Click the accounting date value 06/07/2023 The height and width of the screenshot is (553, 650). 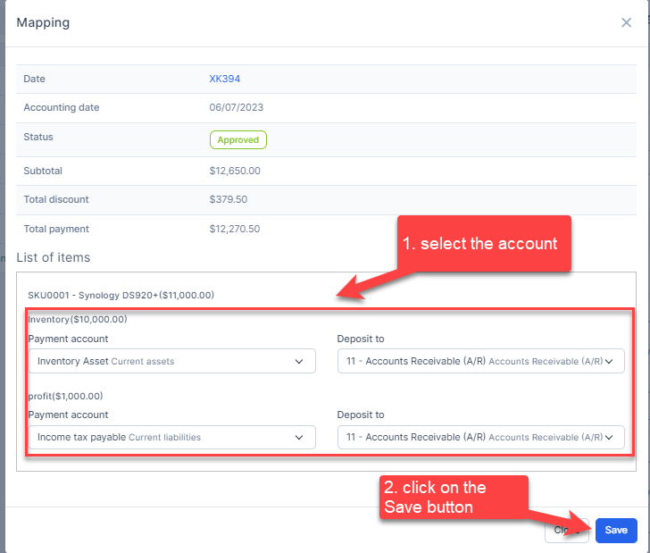pyautogui.click(x=237, y=108)
